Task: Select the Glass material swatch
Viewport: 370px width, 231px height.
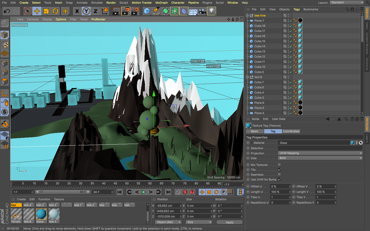Action: pyautogui.click(x=41, y=214)
